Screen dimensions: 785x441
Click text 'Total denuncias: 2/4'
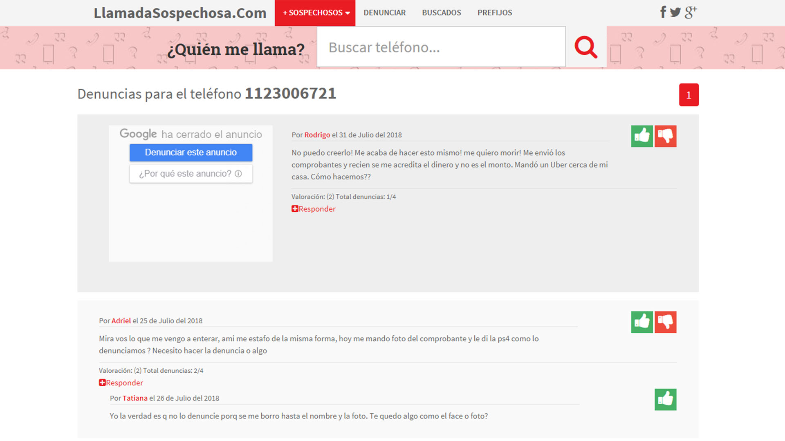pos(173,371)
